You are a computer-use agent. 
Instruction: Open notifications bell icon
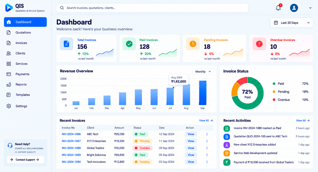(278, 8)
